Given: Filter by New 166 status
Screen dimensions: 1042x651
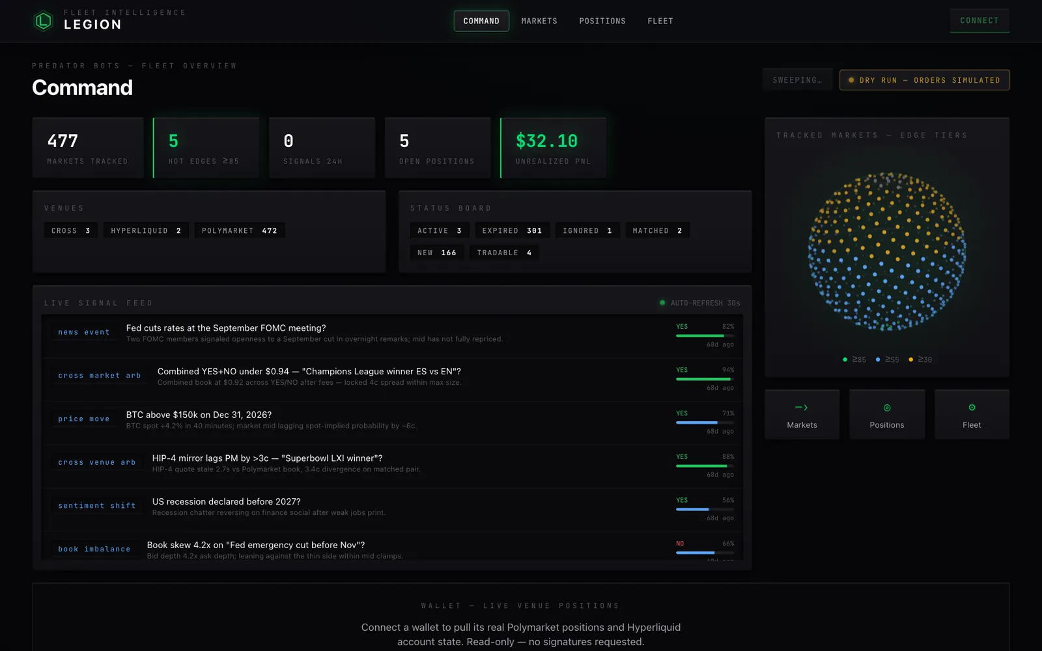Looking at the screenshot, I should point(437,253).
